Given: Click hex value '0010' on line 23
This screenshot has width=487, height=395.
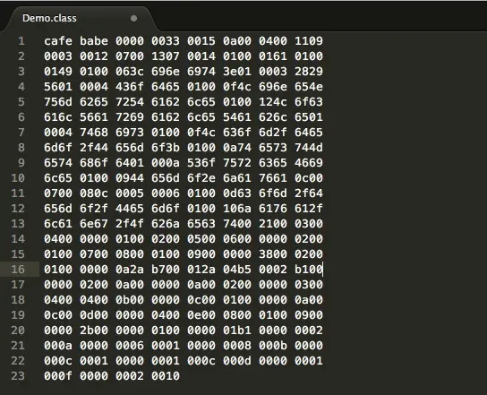Looking at the screenshot, I should (166, 375).
